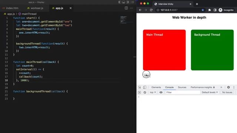The width and height of the screenshot is (237, 133).
Task: Open a new browser tab
Action: tap(197, 4)
